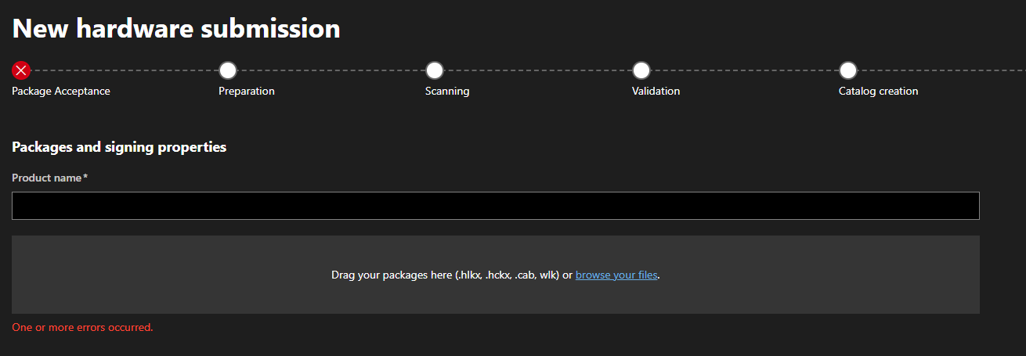
Task: Select the Preparation step circle
Action: point(228,70)
